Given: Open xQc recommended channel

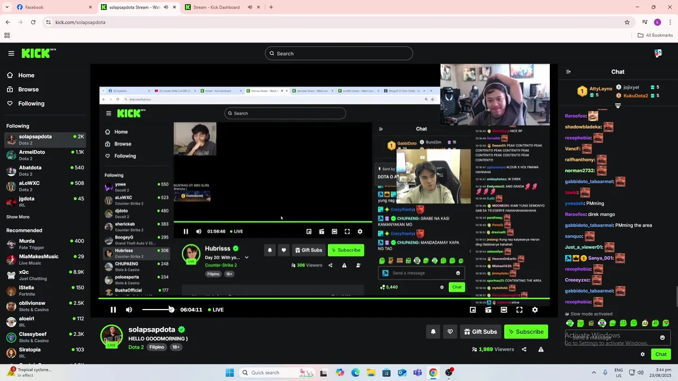Looking at the screenshot, I should [x=46, y=275].
